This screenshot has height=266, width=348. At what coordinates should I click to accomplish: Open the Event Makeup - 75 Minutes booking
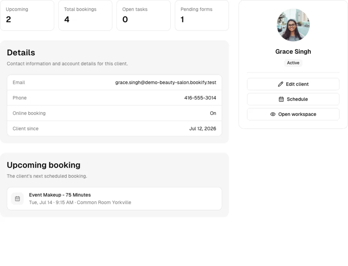pos(114,199)
